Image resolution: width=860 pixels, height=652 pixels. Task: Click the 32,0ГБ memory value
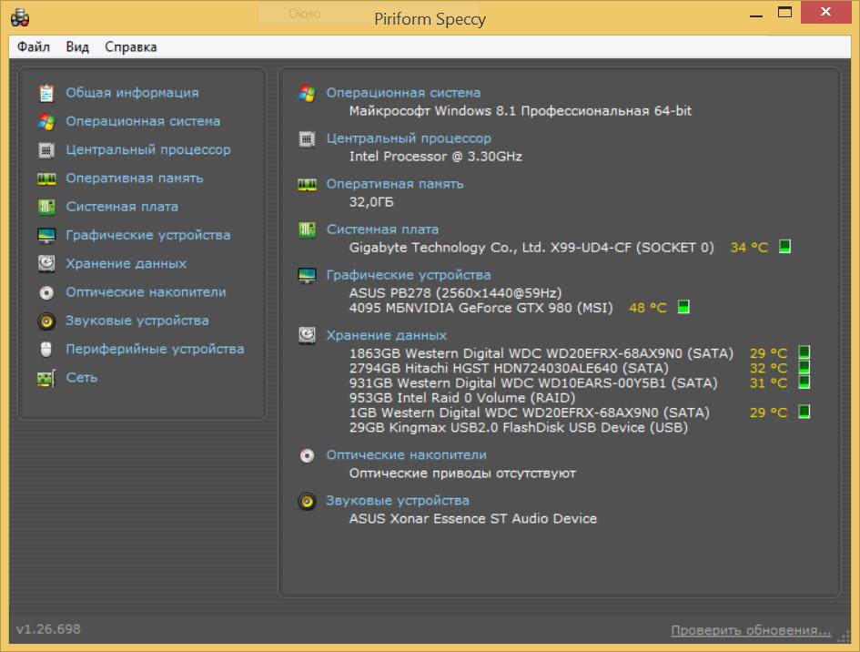tap(371, 202)
